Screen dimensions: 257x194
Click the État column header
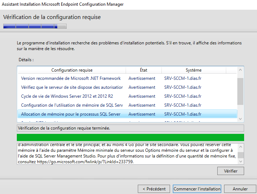[143, 70]
